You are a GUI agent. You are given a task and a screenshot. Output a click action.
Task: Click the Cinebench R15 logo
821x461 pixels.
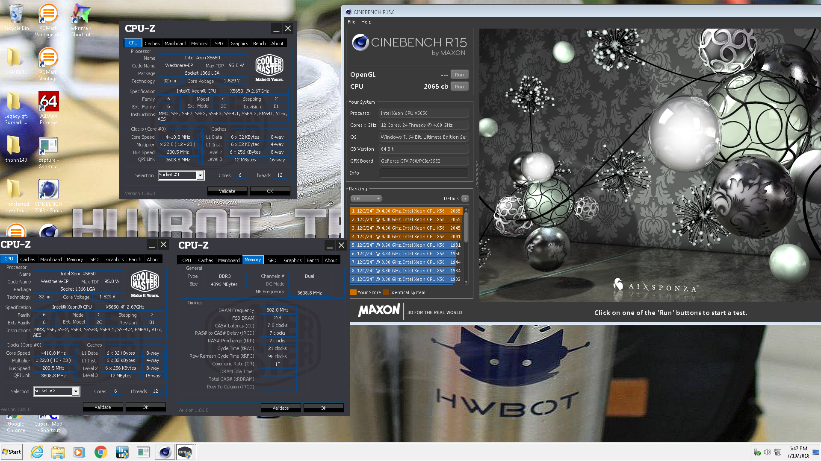coord(409,45)
